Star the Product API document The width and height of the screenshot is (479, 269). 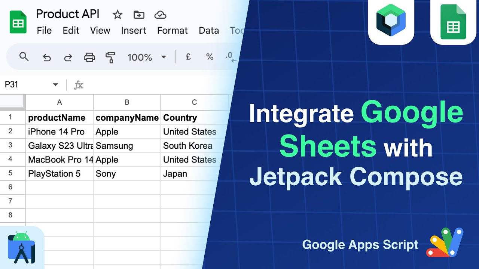pos(118,15)
